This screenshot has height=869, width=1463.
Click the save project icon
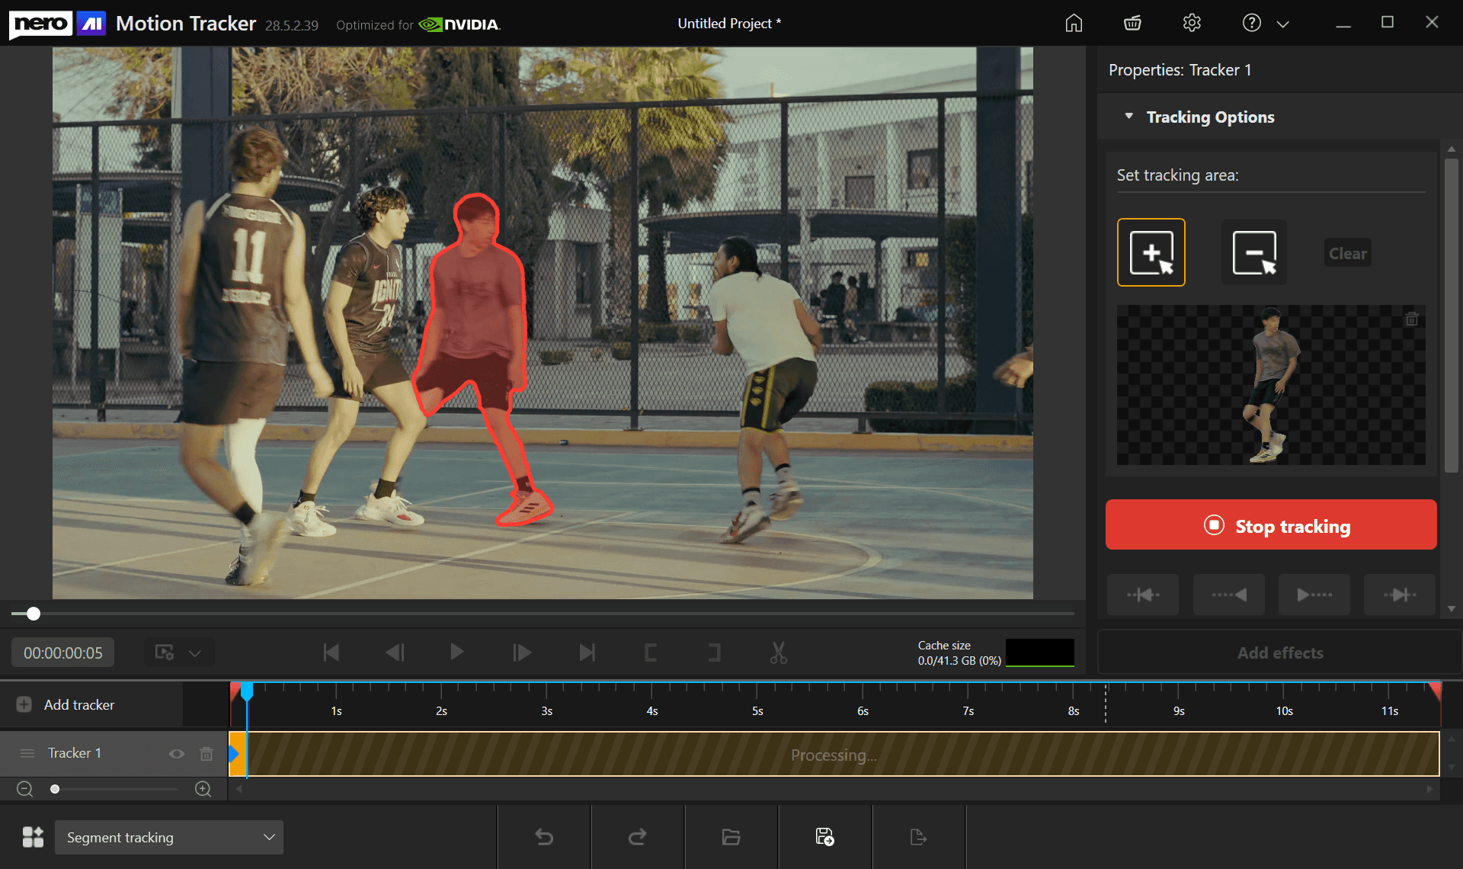tap(824, 837)
